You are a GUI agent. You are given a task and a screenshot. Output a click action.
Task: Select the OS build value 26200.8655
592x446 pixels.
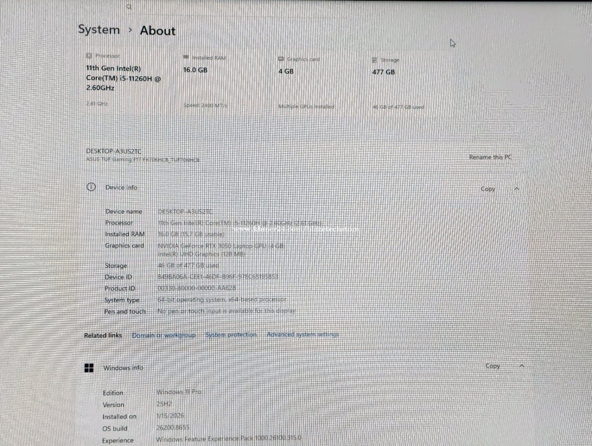pyautogui.click(x=173, y=427)
